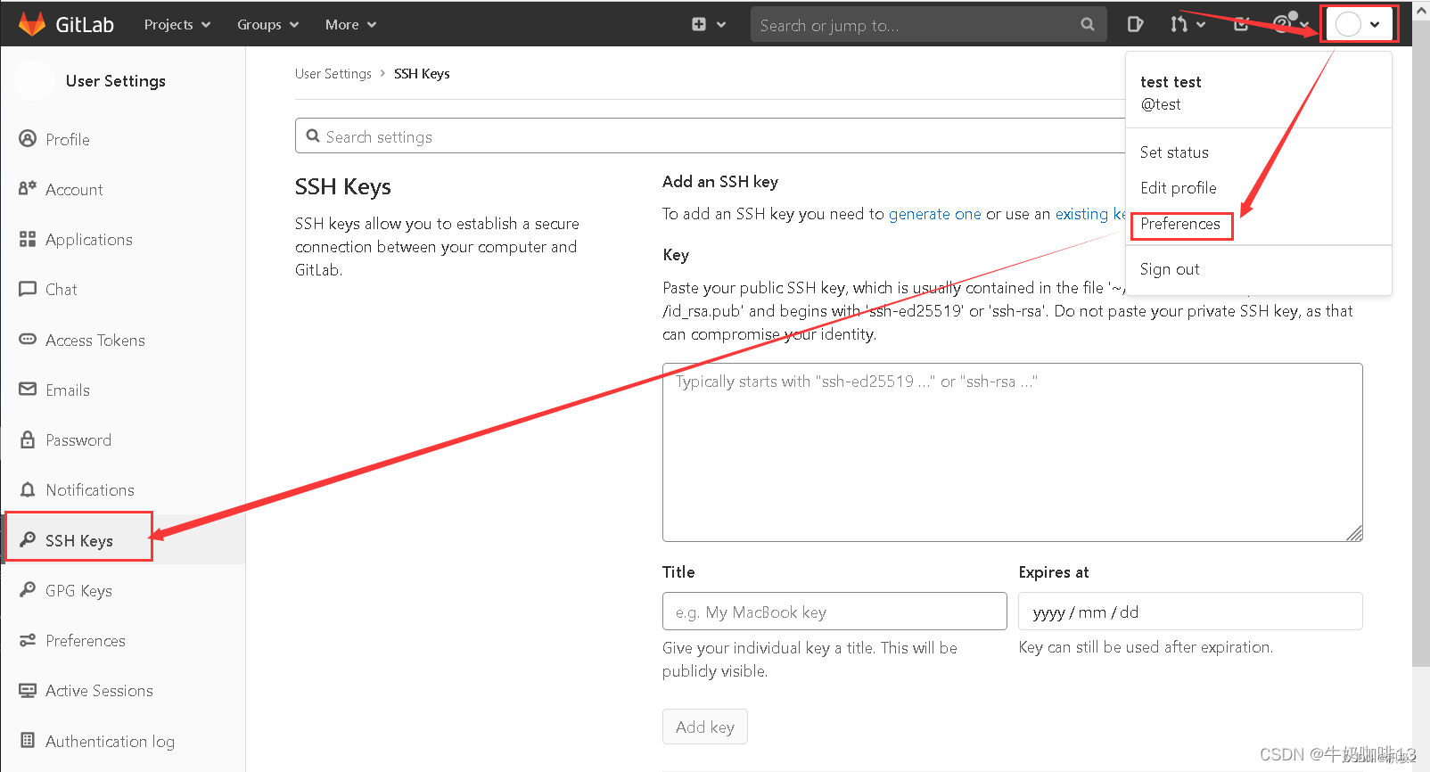
Task: Click the SSH Keys key icon
Action: pos(28,540)
